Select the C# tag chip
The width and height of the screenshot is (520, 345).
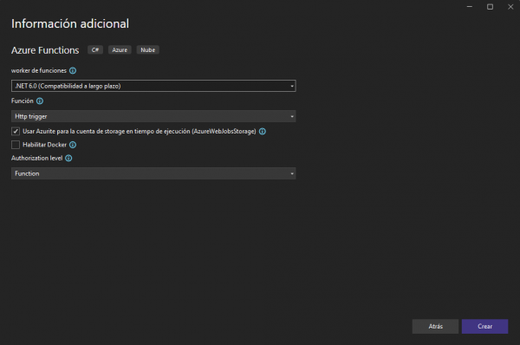(95, 49)
